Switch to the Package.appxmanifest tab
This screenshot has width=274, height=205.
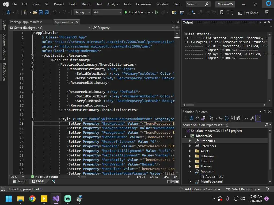pyautogui.click(x=26, y=22)
